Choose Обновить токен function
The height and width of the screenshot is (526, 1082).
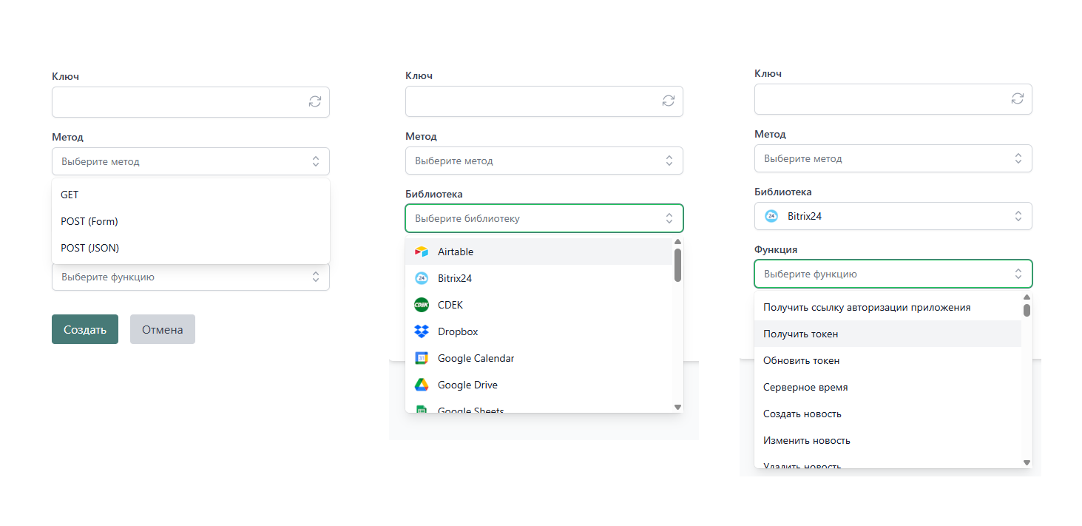(x=887, y=360)
